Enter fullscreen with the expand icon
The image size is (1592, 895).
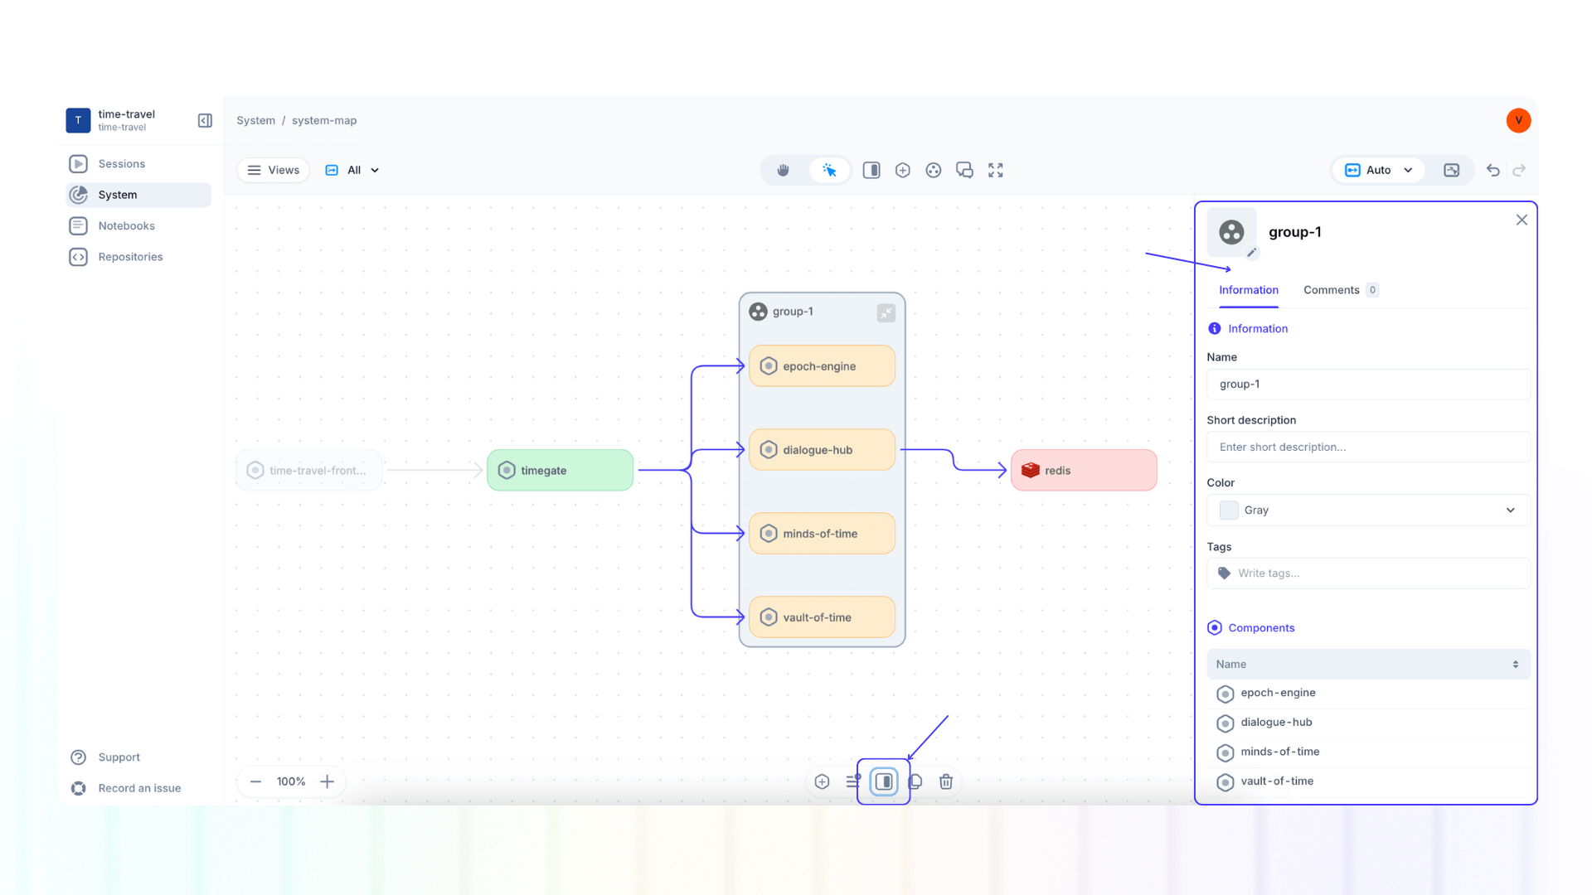pyautogui.click(x=995, y=170)
